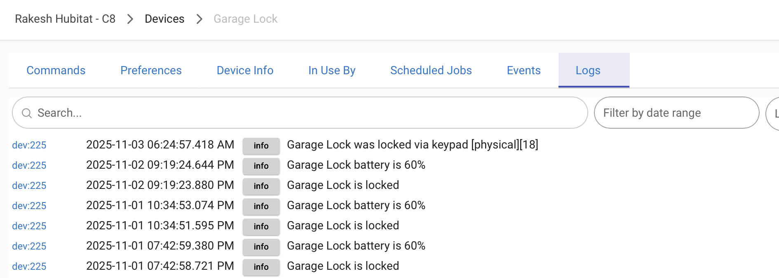Open Rakesh Hubitat - C8 breadcrumb link
Screen dimensions: 779x278
point(65,19)
